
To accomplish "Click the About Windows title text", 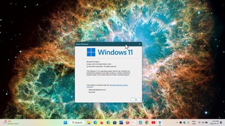I will pyautogui.click(x=82, y=44).
